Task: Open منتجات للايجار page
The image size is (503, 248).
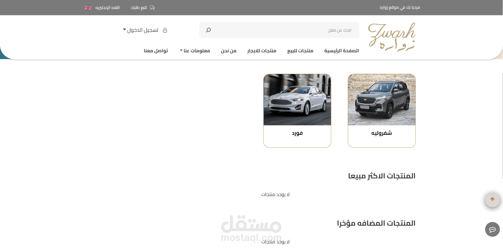Action: 262,50
